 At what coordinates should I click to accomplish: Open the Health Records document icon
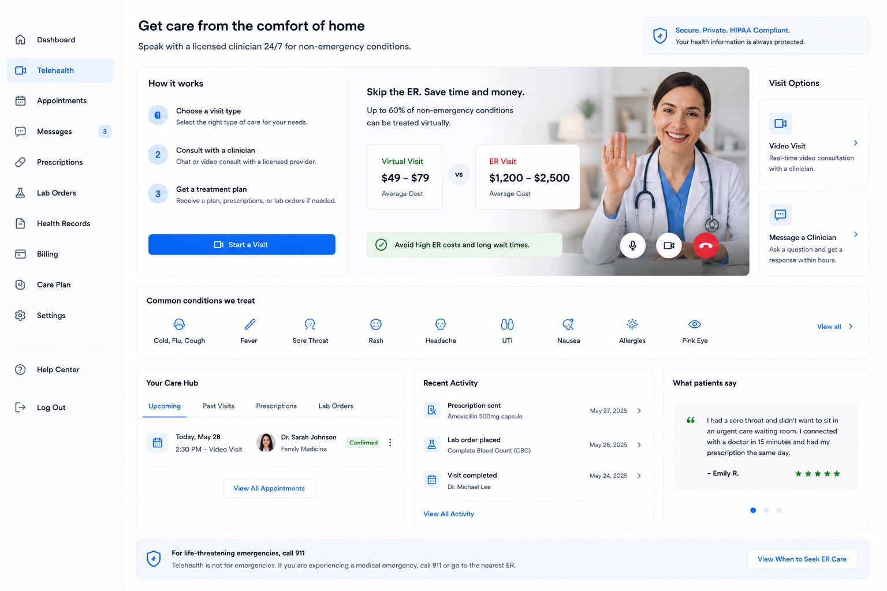pyautogui.click(x=20, y=223)
